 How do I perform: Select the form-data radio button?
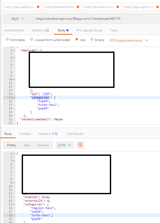7,39
